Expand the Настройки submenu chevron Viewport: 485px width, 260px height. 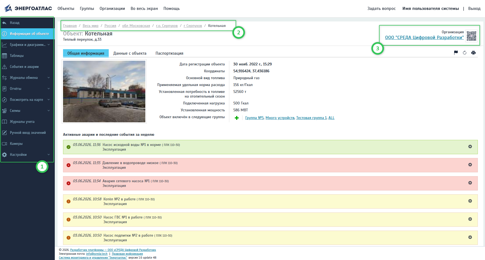(x=49, y=154)
